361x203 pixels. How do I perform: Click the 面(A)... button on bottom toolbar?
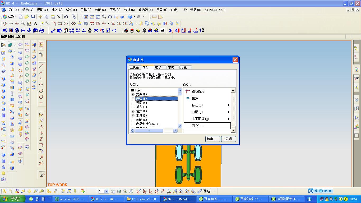pos(209,191)
